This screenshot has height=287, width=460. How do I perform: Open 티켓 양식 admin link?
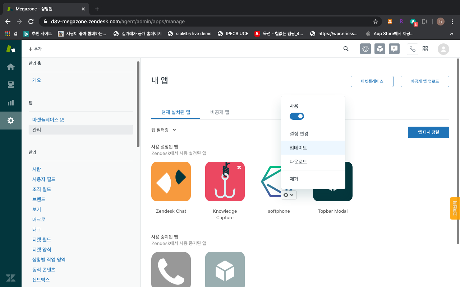tap(42, 249)
